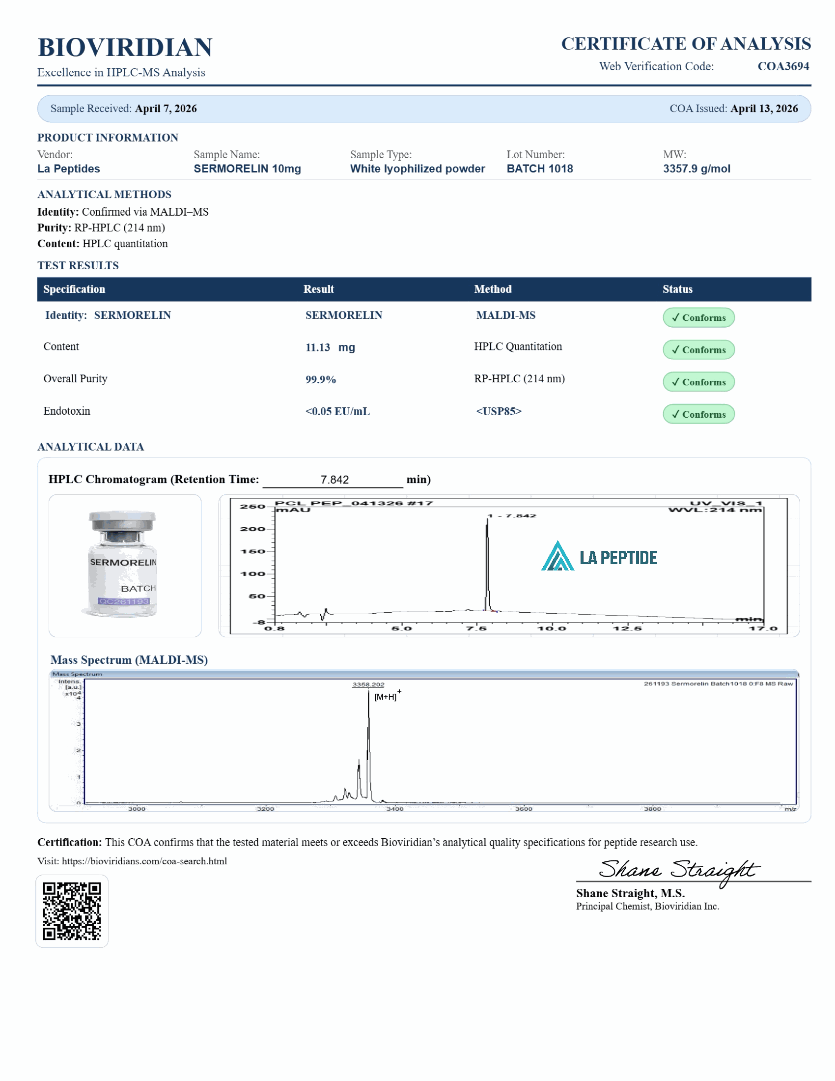Click the chromatogram peak label 1 - 7.842
The width and height of the screenshot is (835, 1081).
point(511,516)
